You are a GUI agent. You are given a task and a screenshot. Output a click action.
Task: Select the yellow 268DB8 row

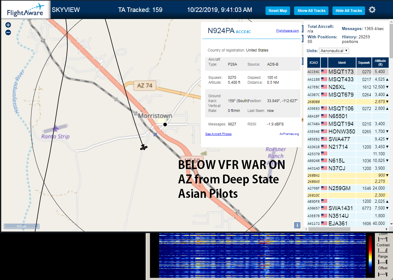[348, 102]
